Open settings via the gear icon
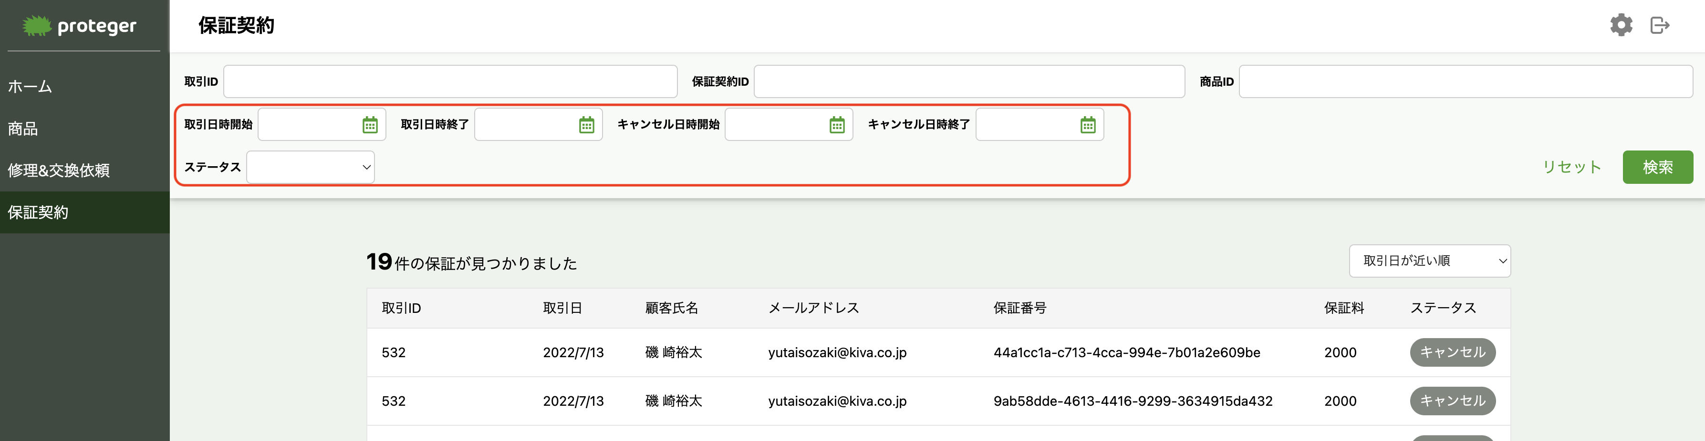 (x=1621, y=25)
